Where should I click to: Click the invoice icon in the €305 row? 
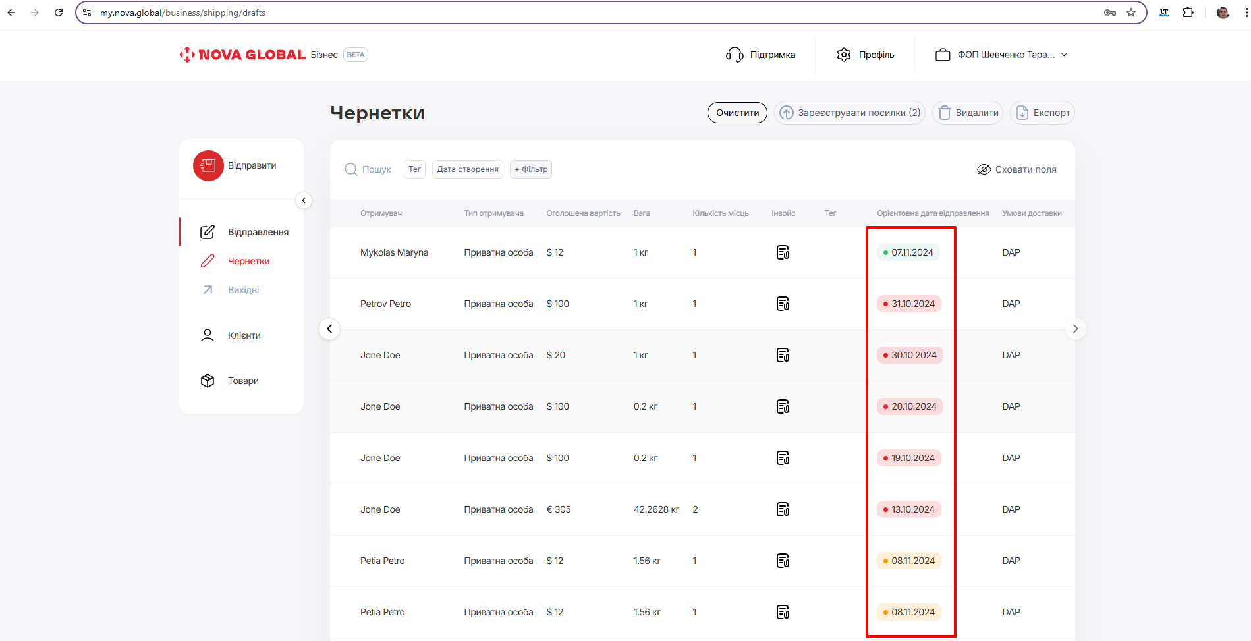point(783,509)
